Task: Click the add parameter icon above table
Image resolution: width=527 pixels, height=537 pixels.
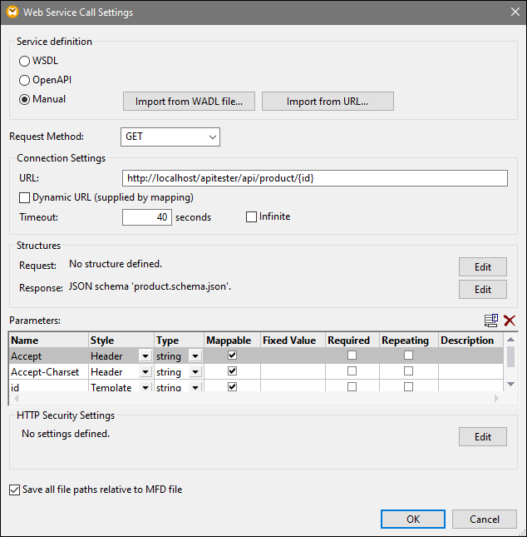Action: [491, 321]
